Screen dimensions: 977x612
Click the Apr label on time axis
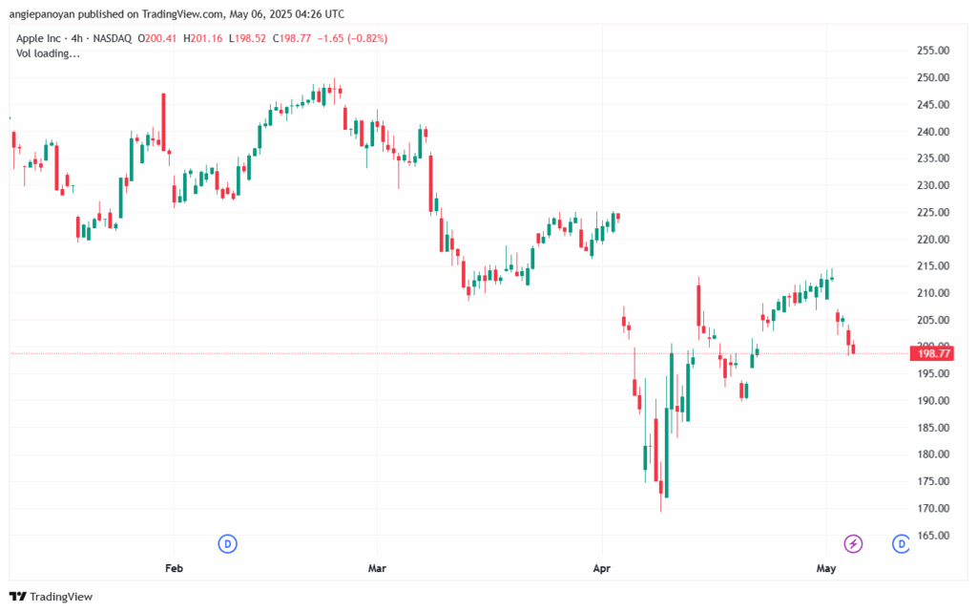602,568
